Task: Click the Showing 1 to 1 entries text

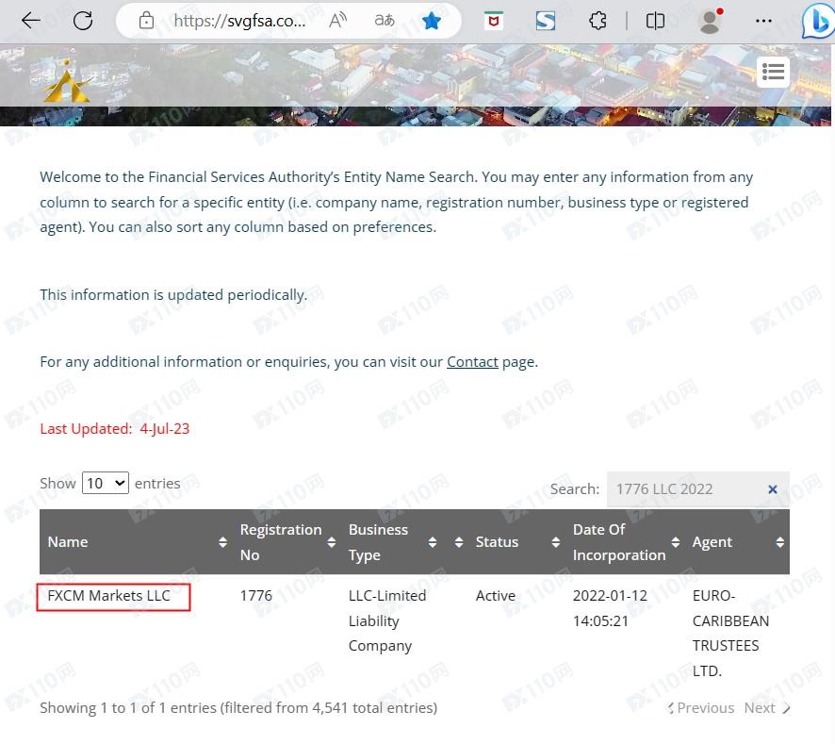Action: pyautogui.click(x=238, y=708)
